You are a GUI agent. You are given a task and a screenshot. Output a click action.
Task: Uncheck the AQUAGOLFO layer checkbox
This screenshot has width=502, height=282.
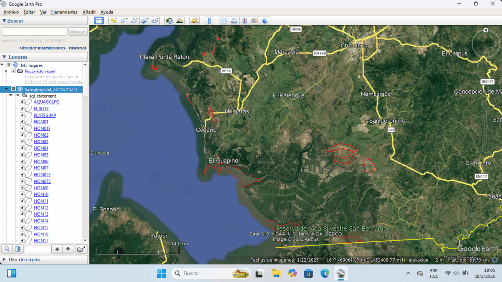tap(22, 102)
